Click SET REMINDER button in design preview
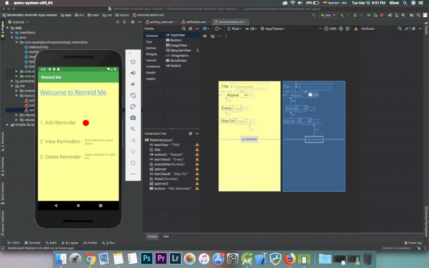429x268 pixels. 249,139
